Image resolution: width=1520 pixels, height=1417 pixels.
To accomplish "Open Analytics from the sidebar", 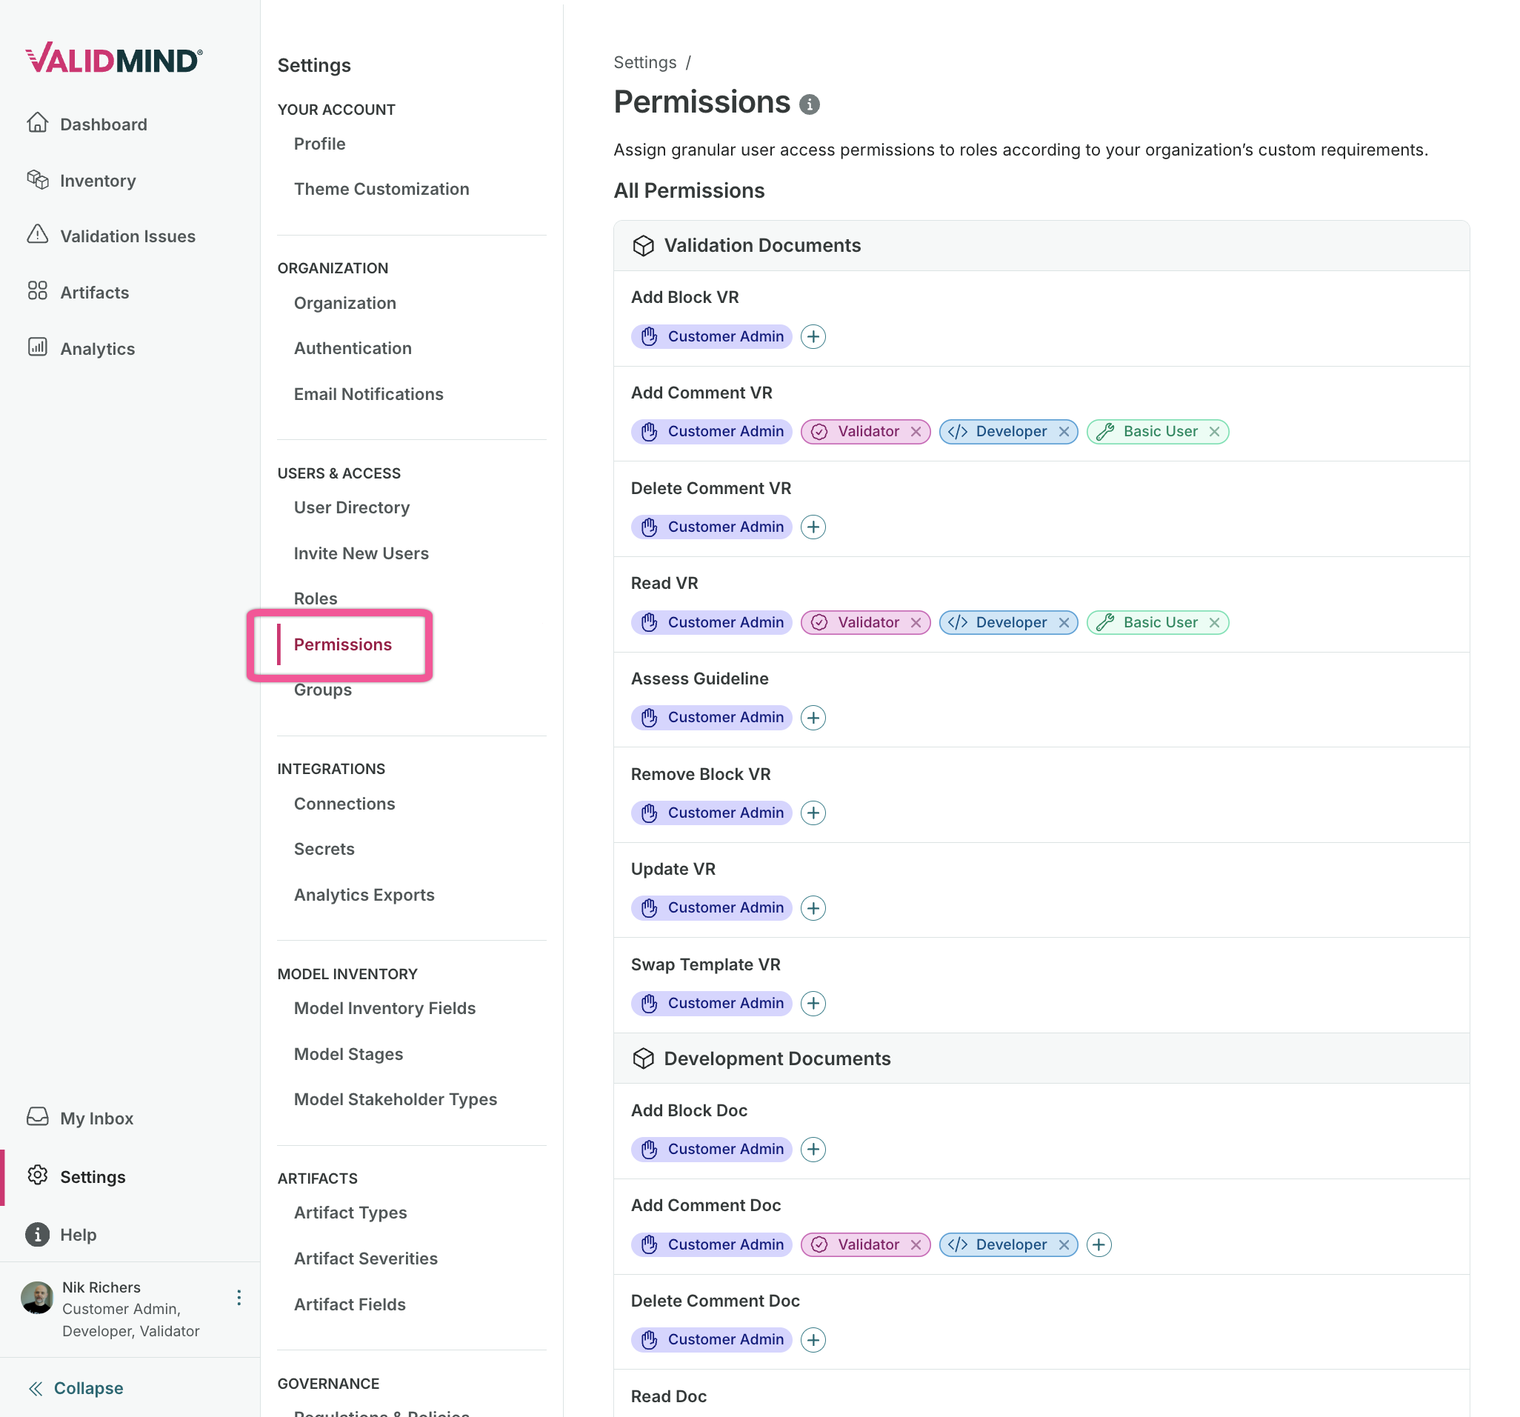I will coord(97,349).
